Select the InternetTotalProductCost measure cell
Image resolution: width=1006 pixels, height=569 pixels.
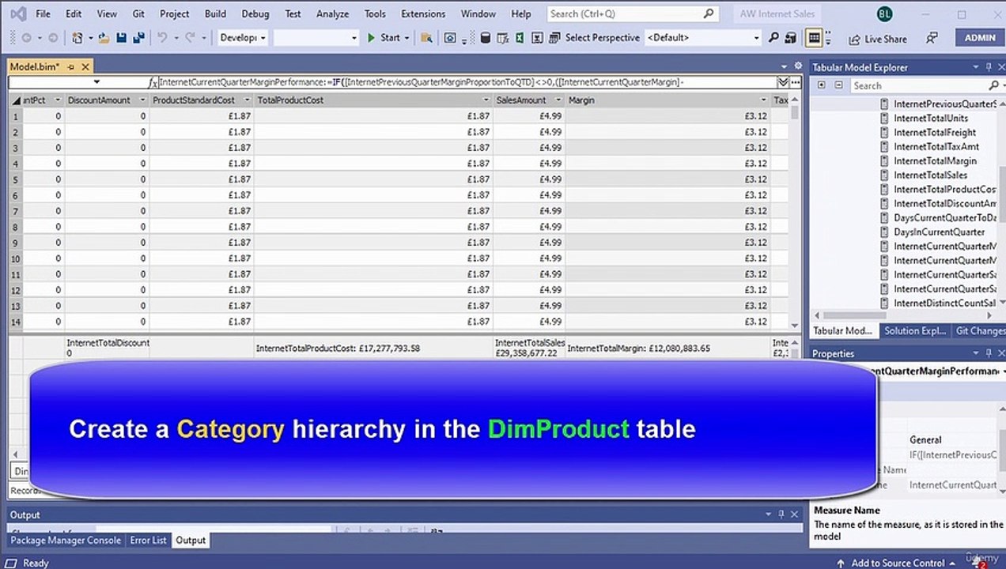[373, 349]
